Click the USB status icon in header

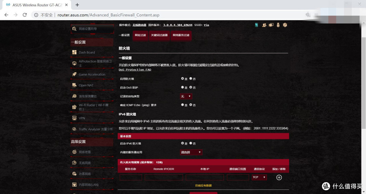278,25
